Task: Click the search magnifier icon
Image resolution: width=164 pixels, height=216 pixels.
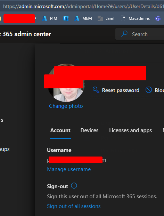Action: [x=124, y=34]
